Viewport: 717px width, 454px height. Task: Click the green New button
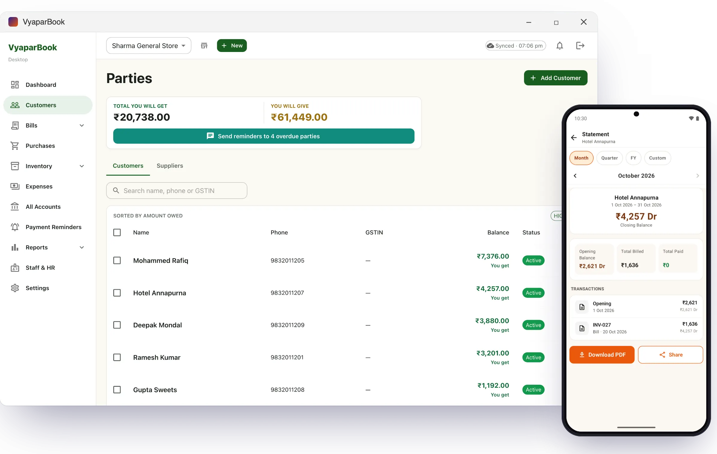(x=232, y=46)
